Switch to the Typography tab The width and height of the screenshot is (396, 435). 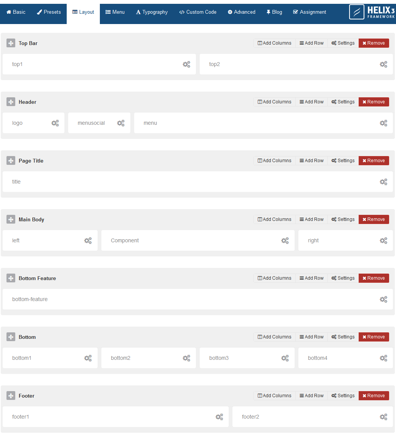[152, 12]
